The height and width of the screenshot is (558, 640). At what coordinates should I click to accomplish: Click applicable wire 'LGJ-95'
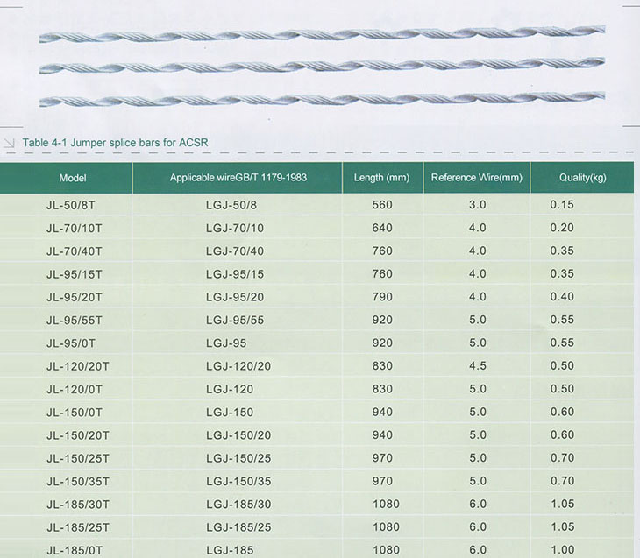coord(226,343)
